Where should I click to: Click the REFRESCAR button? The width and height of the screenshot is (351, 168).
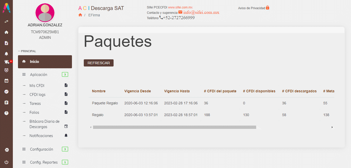click(99, 63)
